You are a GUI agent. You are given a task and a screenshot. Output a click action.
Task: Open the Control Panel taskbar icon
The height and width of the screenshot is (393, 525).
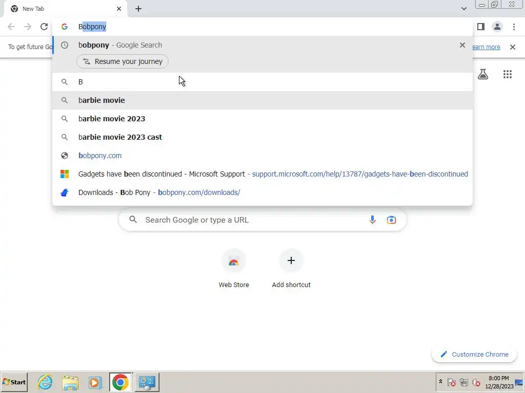[x=147, y=382]
